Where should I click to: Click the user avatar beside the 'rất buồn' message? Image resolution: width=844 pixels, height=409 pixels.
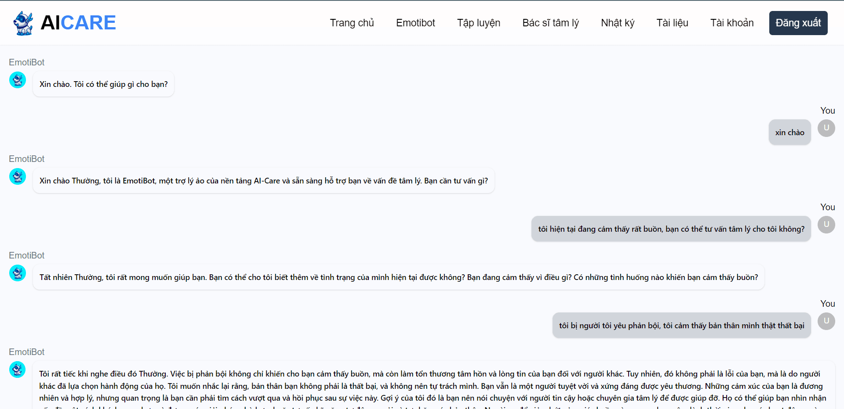826,225
